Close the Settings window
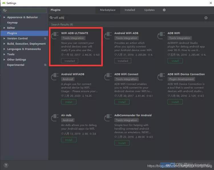 pyautogui.click(x=211, y=3)
